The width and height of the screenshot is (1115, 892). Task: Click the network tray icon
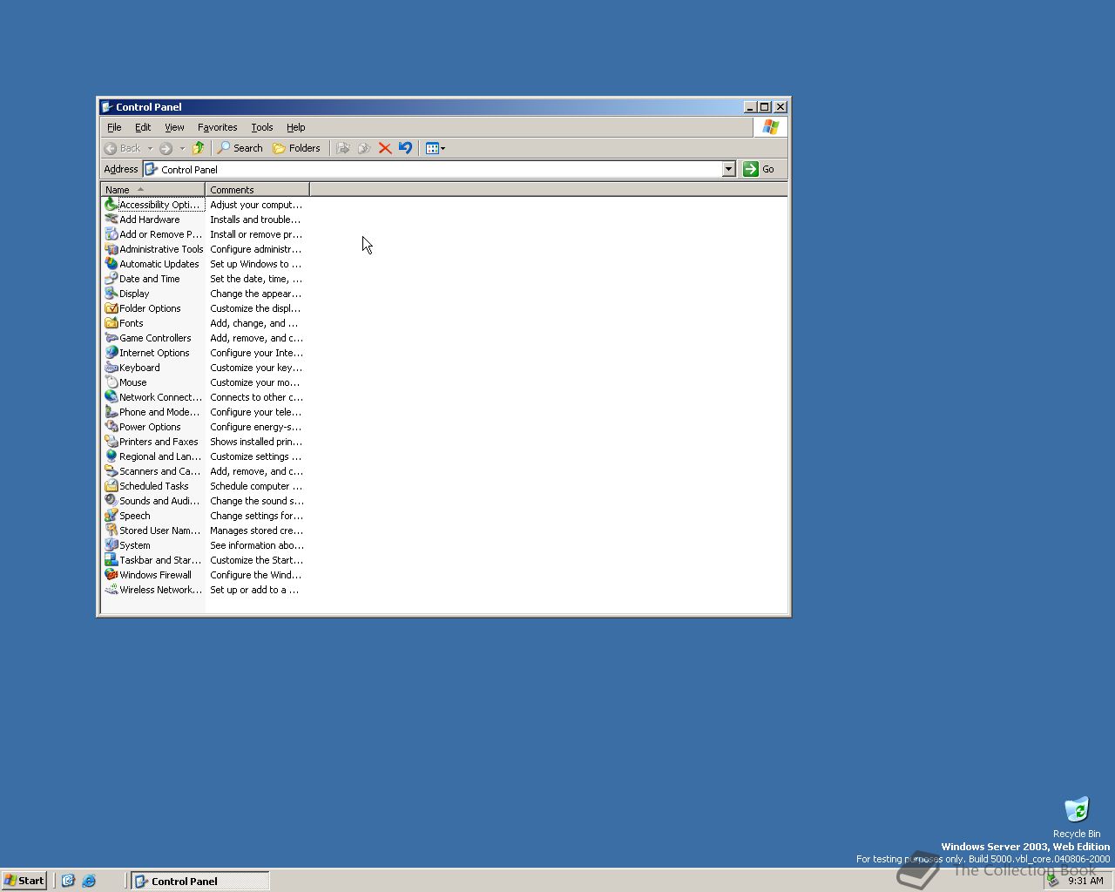click(1053, 881)
